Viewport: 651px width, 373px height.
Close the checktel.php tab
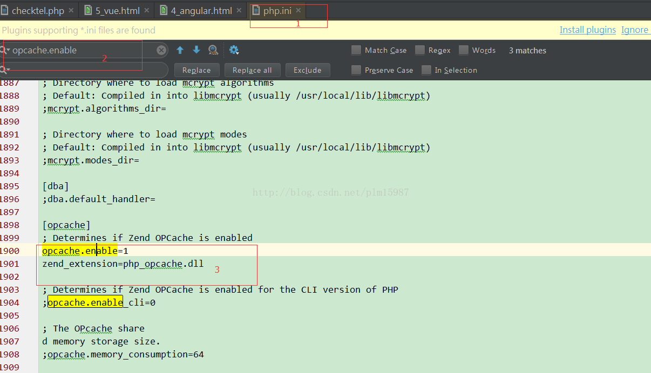click(72, 10)
